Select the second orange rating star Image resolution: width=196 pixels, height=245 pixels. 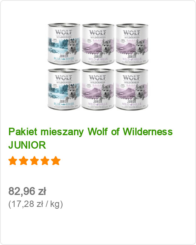click(24, 161)
